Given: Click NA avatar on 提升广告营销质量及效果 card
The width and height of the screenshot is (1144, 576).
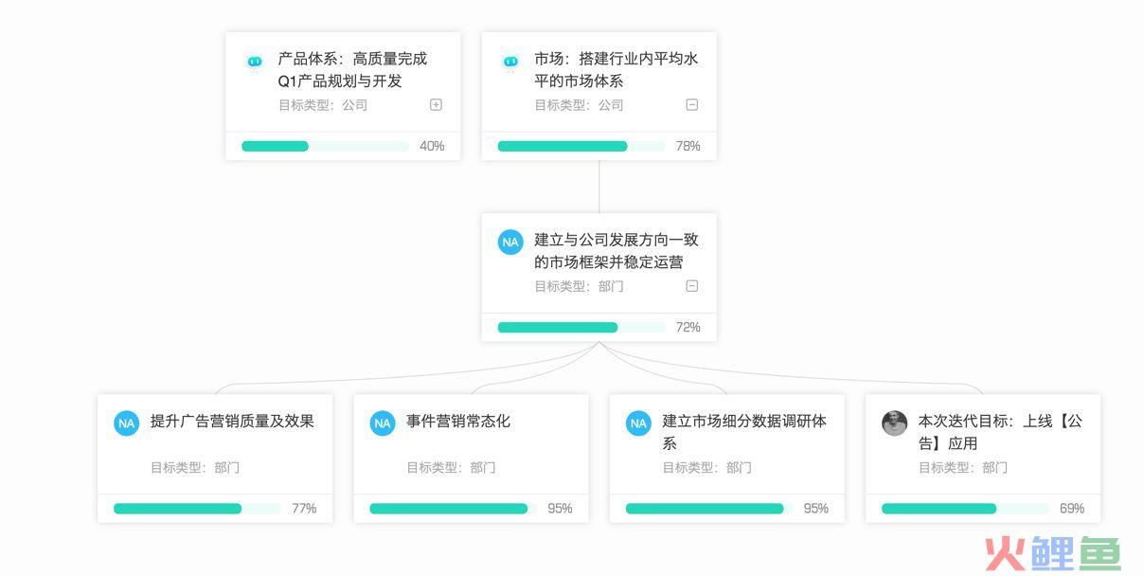Looking at the screenshot, I should (126, 423).
